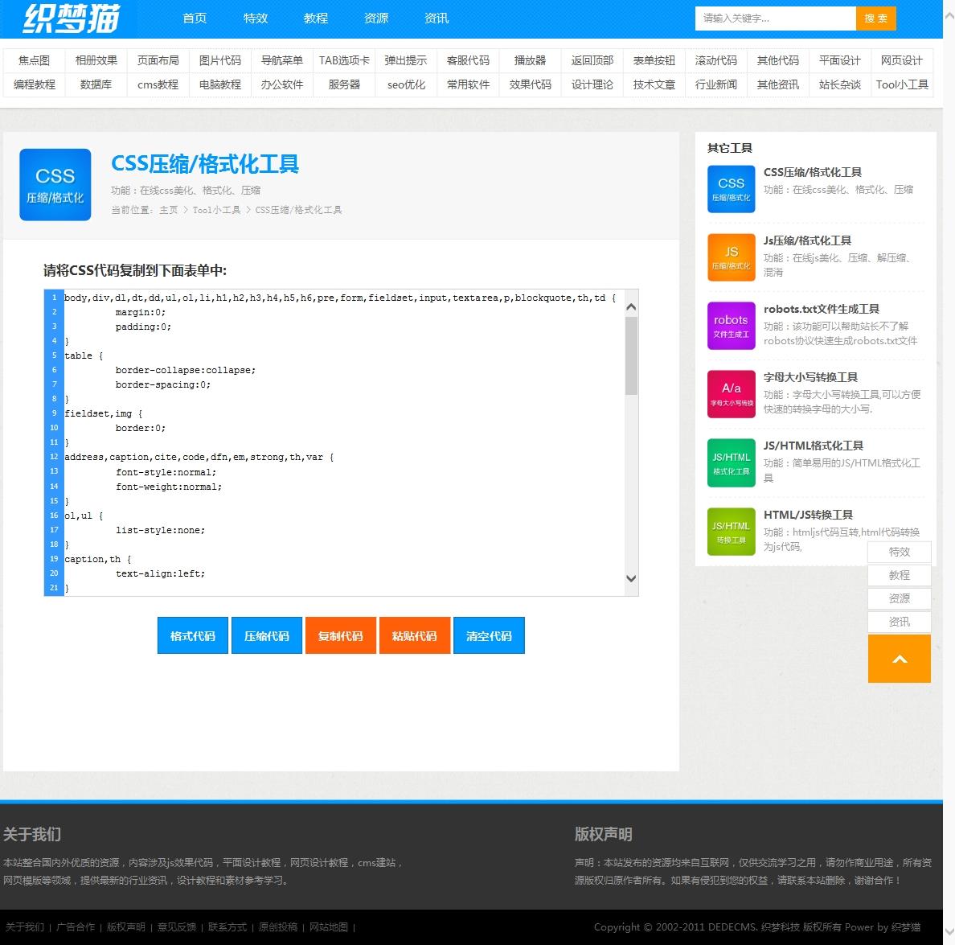Click the 织梦猫 site logo
This screenshot has height=945, width=955.
tap(72, 18)
